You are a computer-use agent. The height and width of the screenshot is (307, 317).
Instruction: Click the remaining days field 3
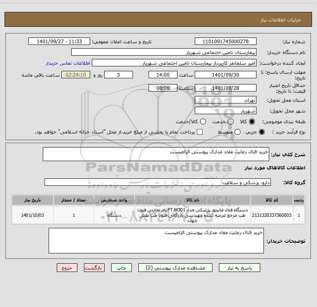118,75
